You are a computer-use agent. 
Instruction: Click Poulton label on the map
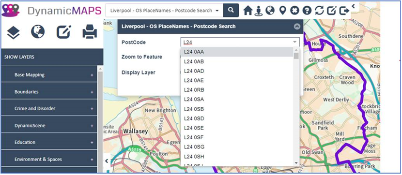click(x=159, y=154)
